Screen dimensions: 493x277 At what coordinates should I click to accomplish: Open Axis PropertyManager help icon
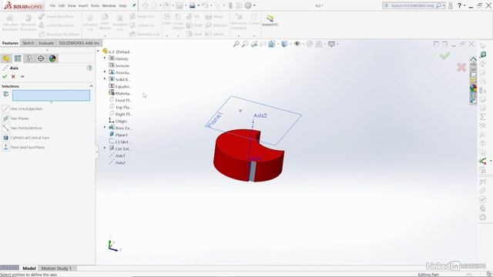tap(89, 68)
